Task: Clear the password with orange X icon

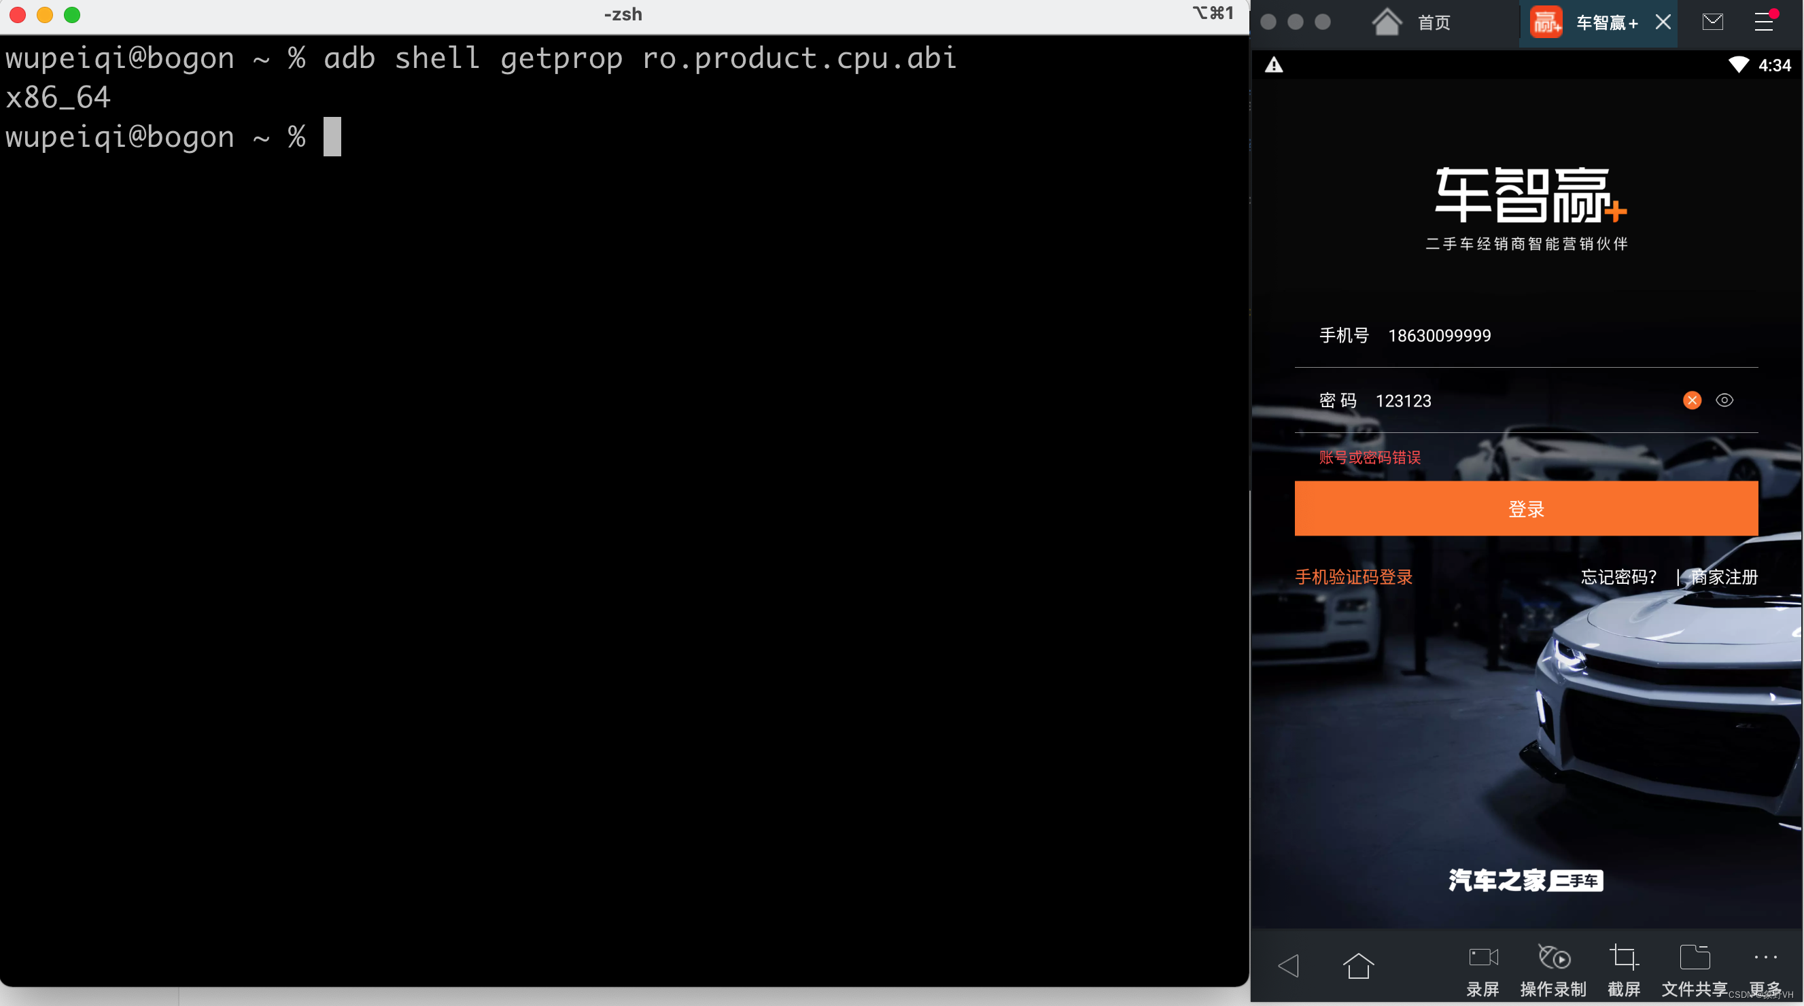Action: [1692, 400]
